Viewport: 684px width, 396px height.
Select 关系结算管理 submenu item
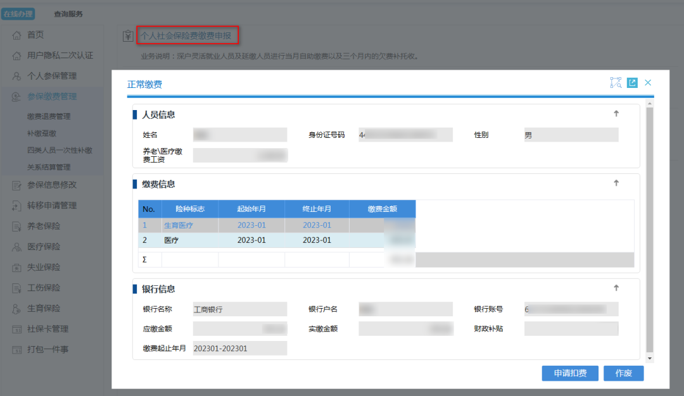point(49,167)
